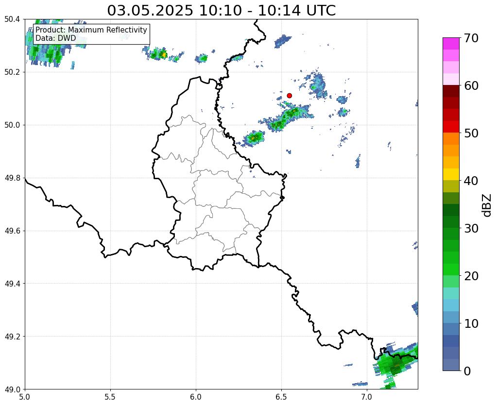Click the latitude axis label 49.8
The image size is (497, 405).
click(x=12, y=178)
